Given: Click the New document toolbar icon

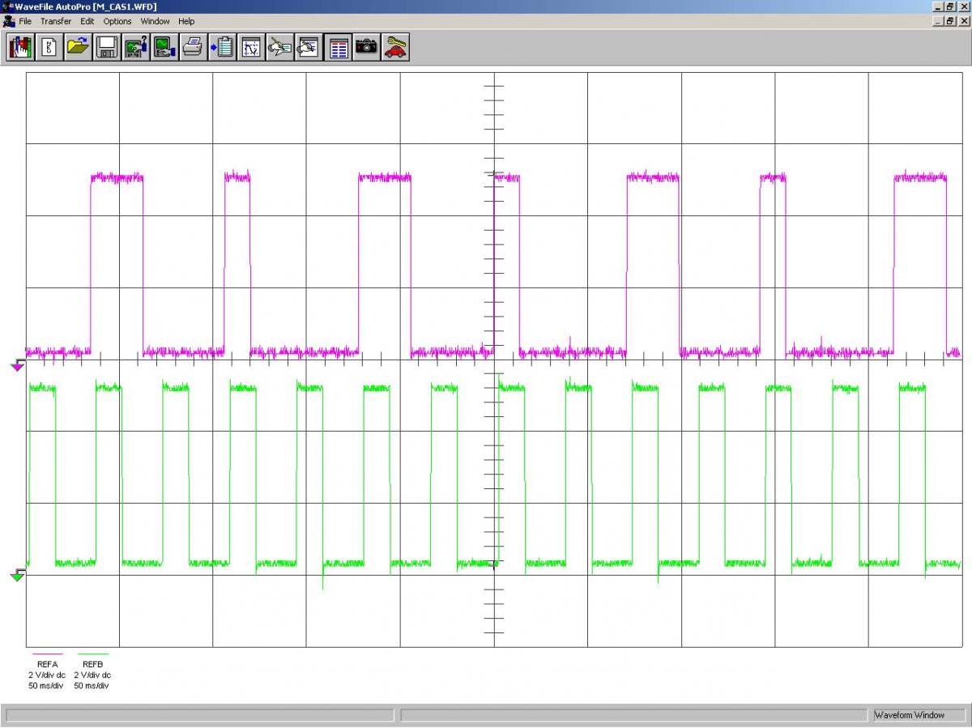Looking at the screenshot, I should [x=49, y=48].
